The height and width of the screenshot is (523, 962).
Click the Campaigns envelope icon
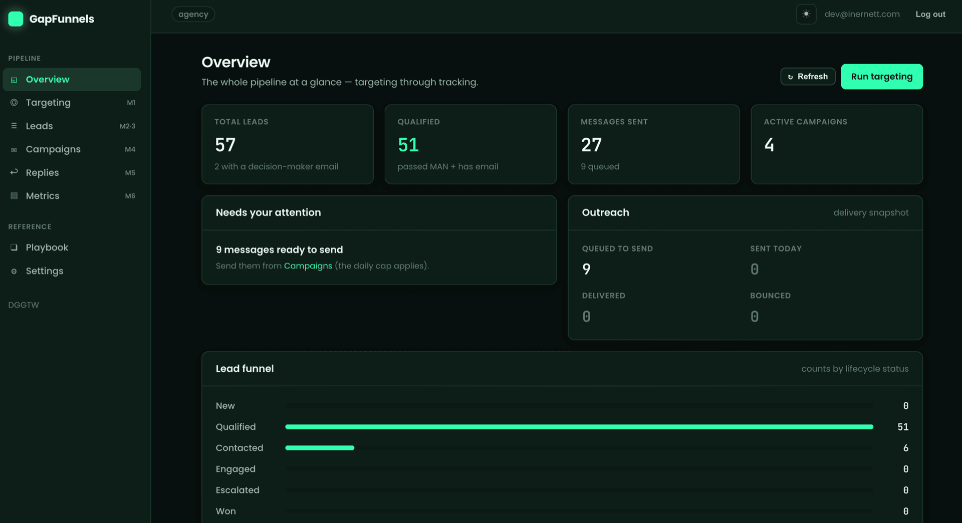(14, 149)
